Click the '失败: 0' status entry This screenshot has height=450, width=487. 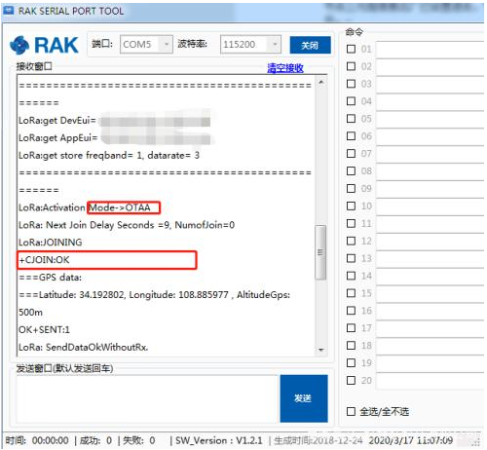[x=139, y=440]
